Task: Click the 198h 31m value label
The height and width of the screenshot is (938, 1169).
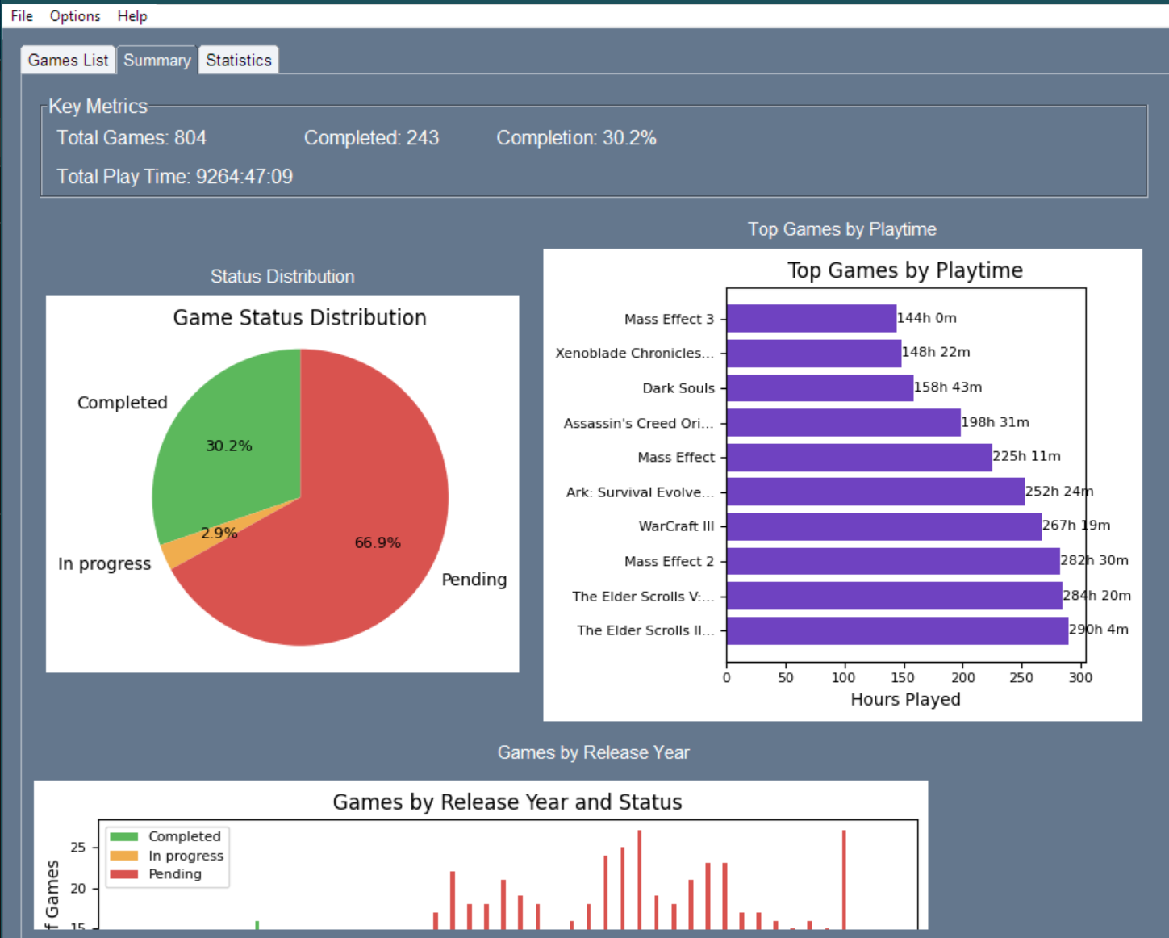Action: pos(996,421)
